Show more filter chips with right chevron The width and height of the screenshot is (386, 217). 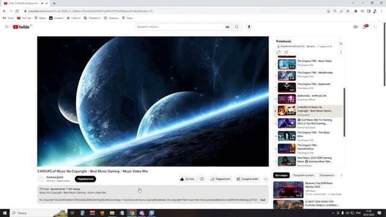pos(341,175)
